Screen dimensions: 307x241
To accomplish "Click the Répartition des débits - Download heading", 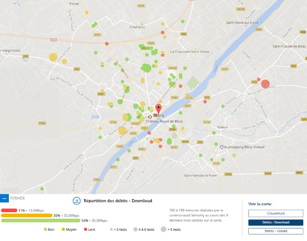I will [118, 201].
